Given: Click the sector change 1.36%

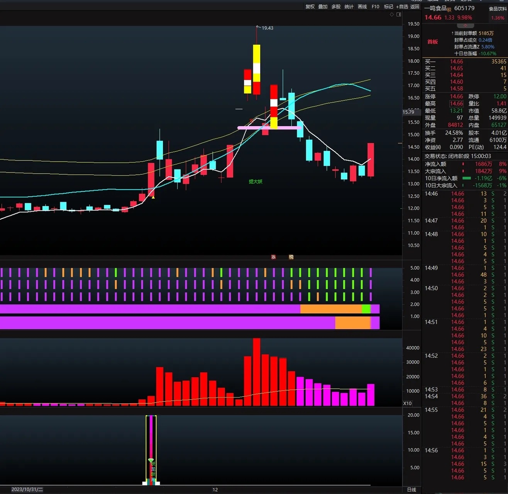Looking at the screenshot, I should pyautogui.click(x=498, y=18).
